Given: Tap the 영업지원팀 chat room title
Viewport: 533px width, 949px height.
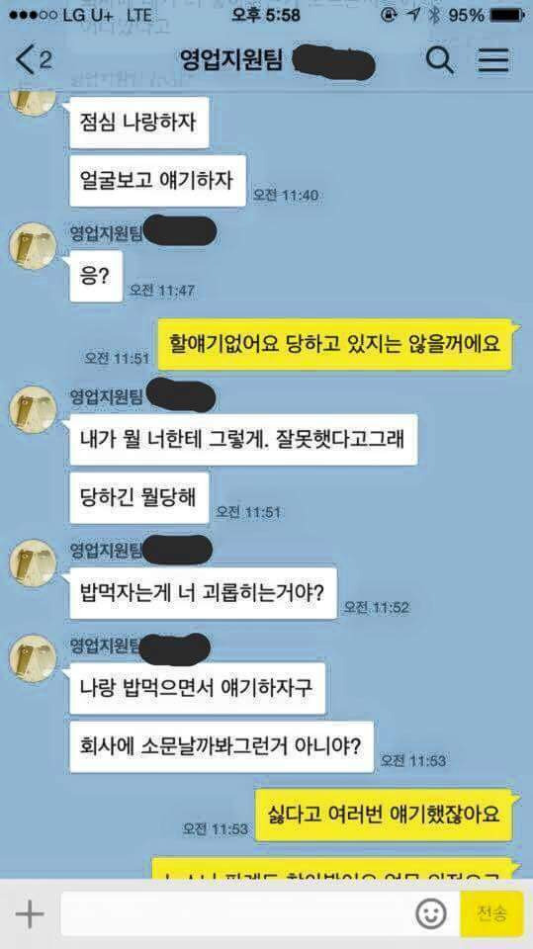Looking at the screenshot, I should click(232, 60).
